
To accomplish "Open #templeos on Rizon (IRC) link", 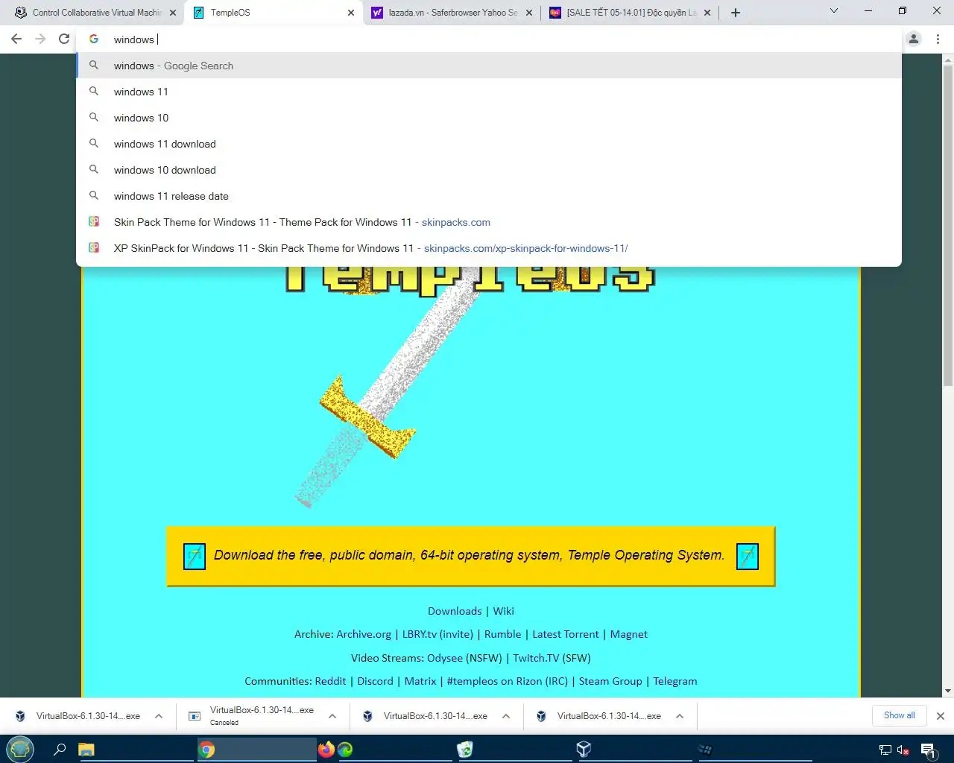I will (507, 681).
